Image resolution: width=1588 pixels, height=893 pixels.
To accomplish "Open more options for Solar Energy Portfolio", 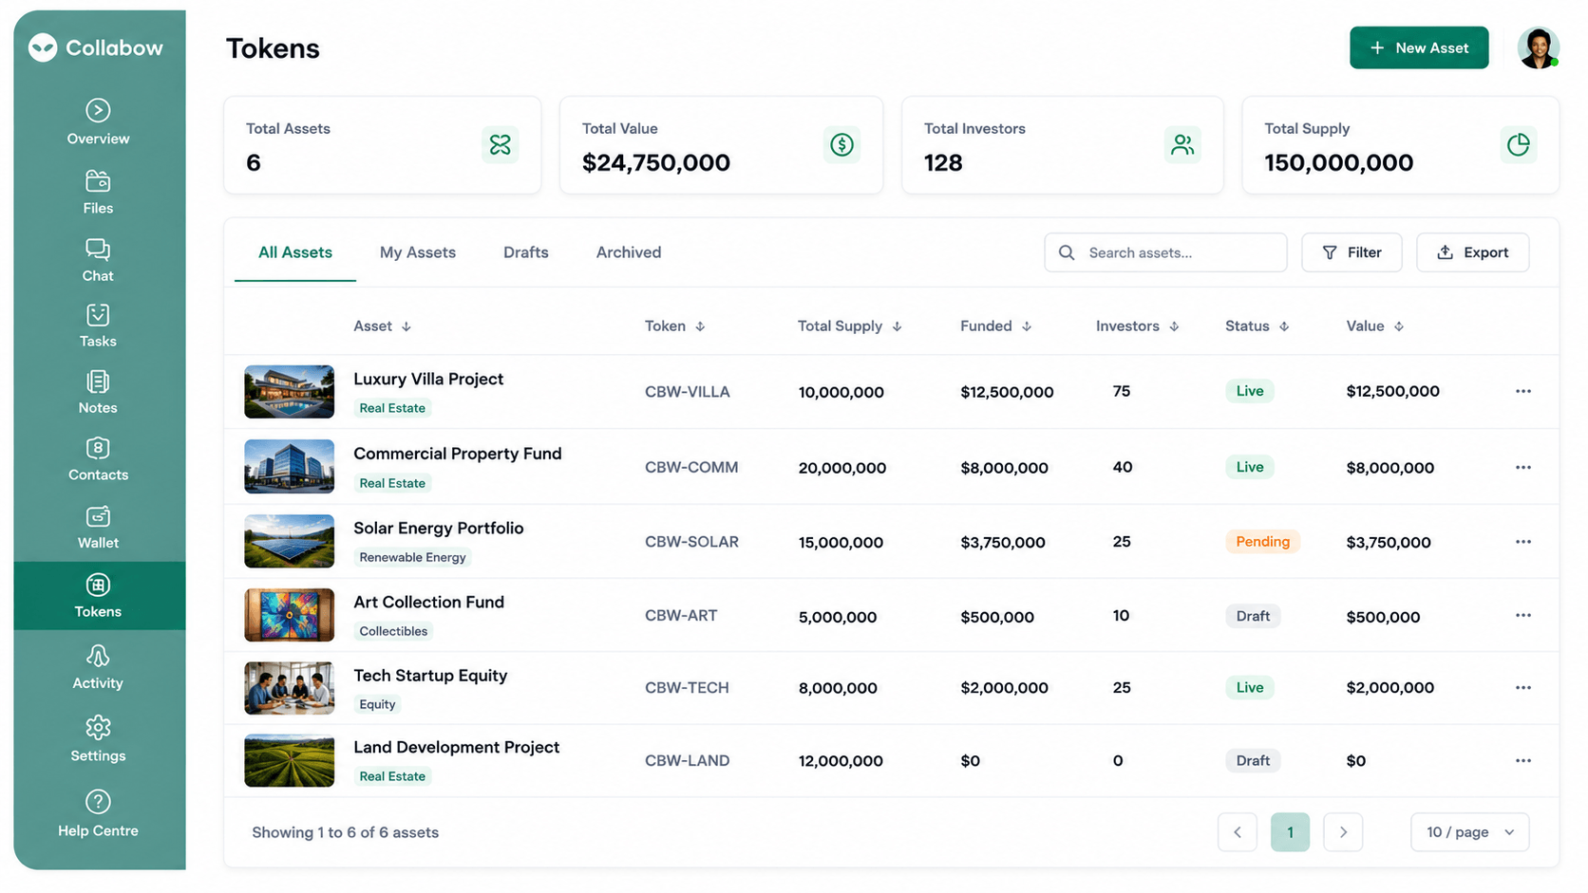I will coord(1523,541).
